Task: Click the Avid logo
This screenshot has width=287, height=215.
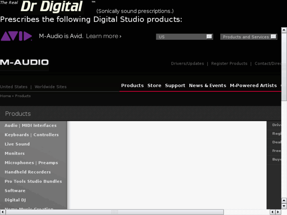Action: [17, 36]
